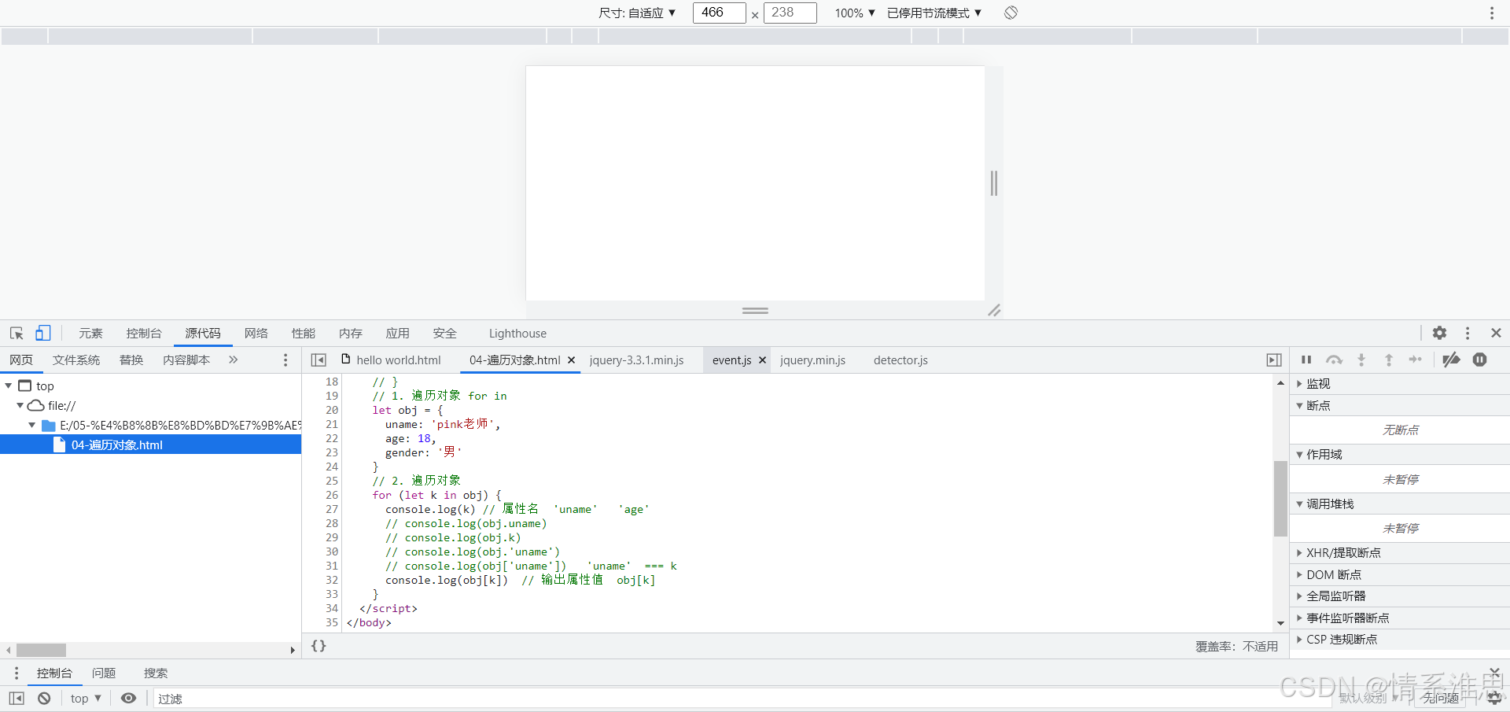Open console context top dropdown

pyautogui.click(x=86, y=698)
